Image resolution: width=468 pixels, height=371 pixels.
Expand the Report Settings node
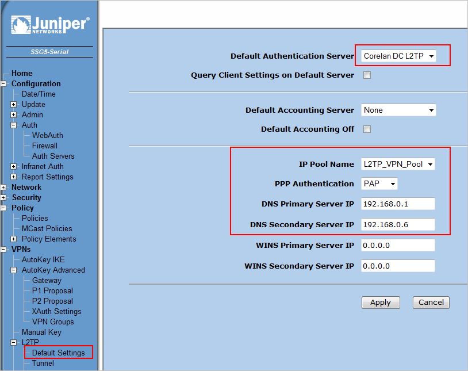tap(14, 177)
